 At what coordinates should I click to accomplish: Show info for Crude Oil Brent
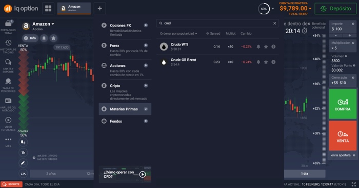click(273, 62)
